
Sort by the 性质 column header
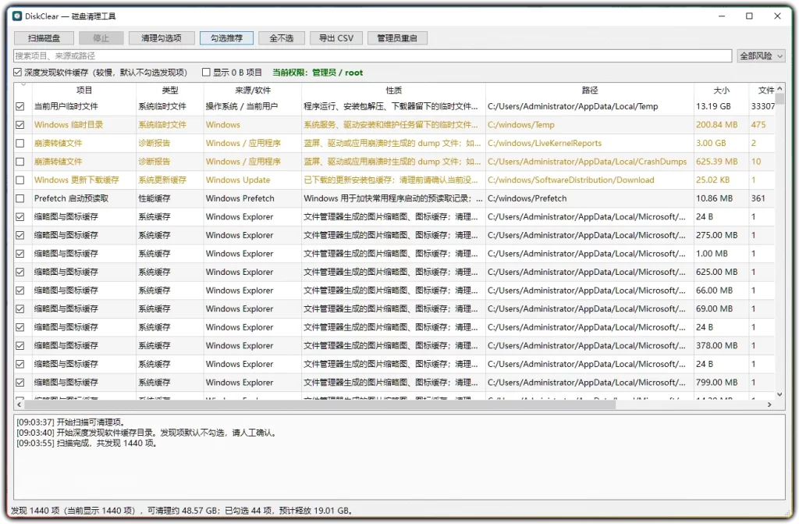pos(393,91)
